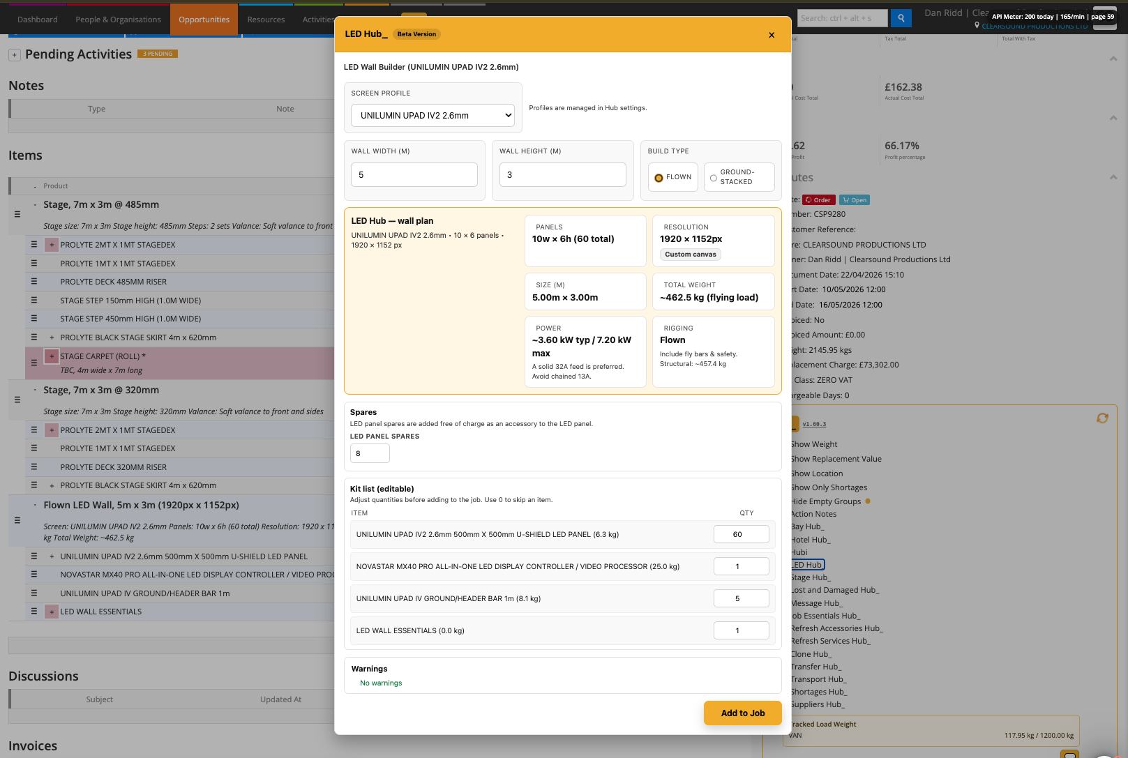
Task: Click drag handle for PROLYTE DECK 320MM RISER
Action: (x=33, y=467)
